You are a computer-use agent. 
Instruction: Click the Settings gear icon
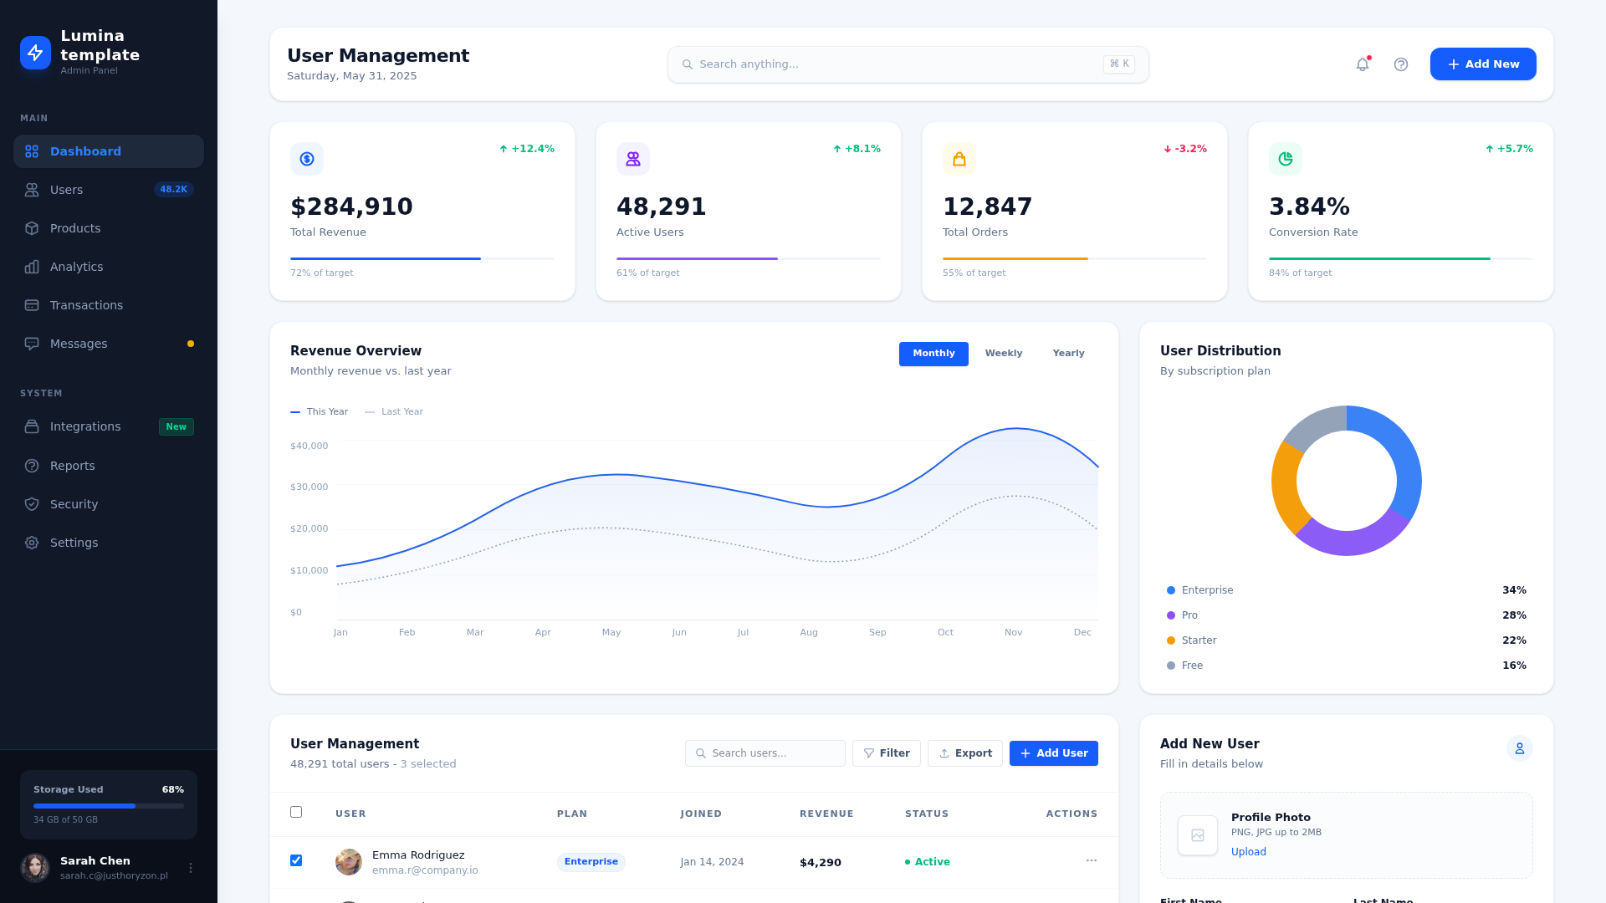[32, 543]
